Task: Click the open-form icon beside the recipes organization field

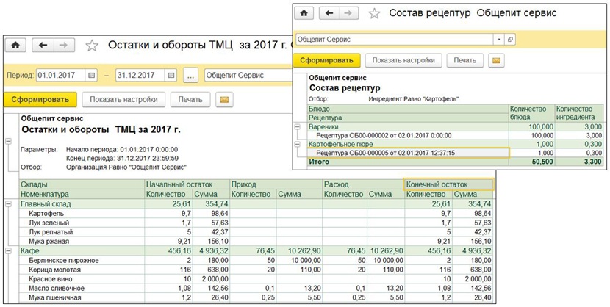Action: pyautogui.click(x=510, y=39)
